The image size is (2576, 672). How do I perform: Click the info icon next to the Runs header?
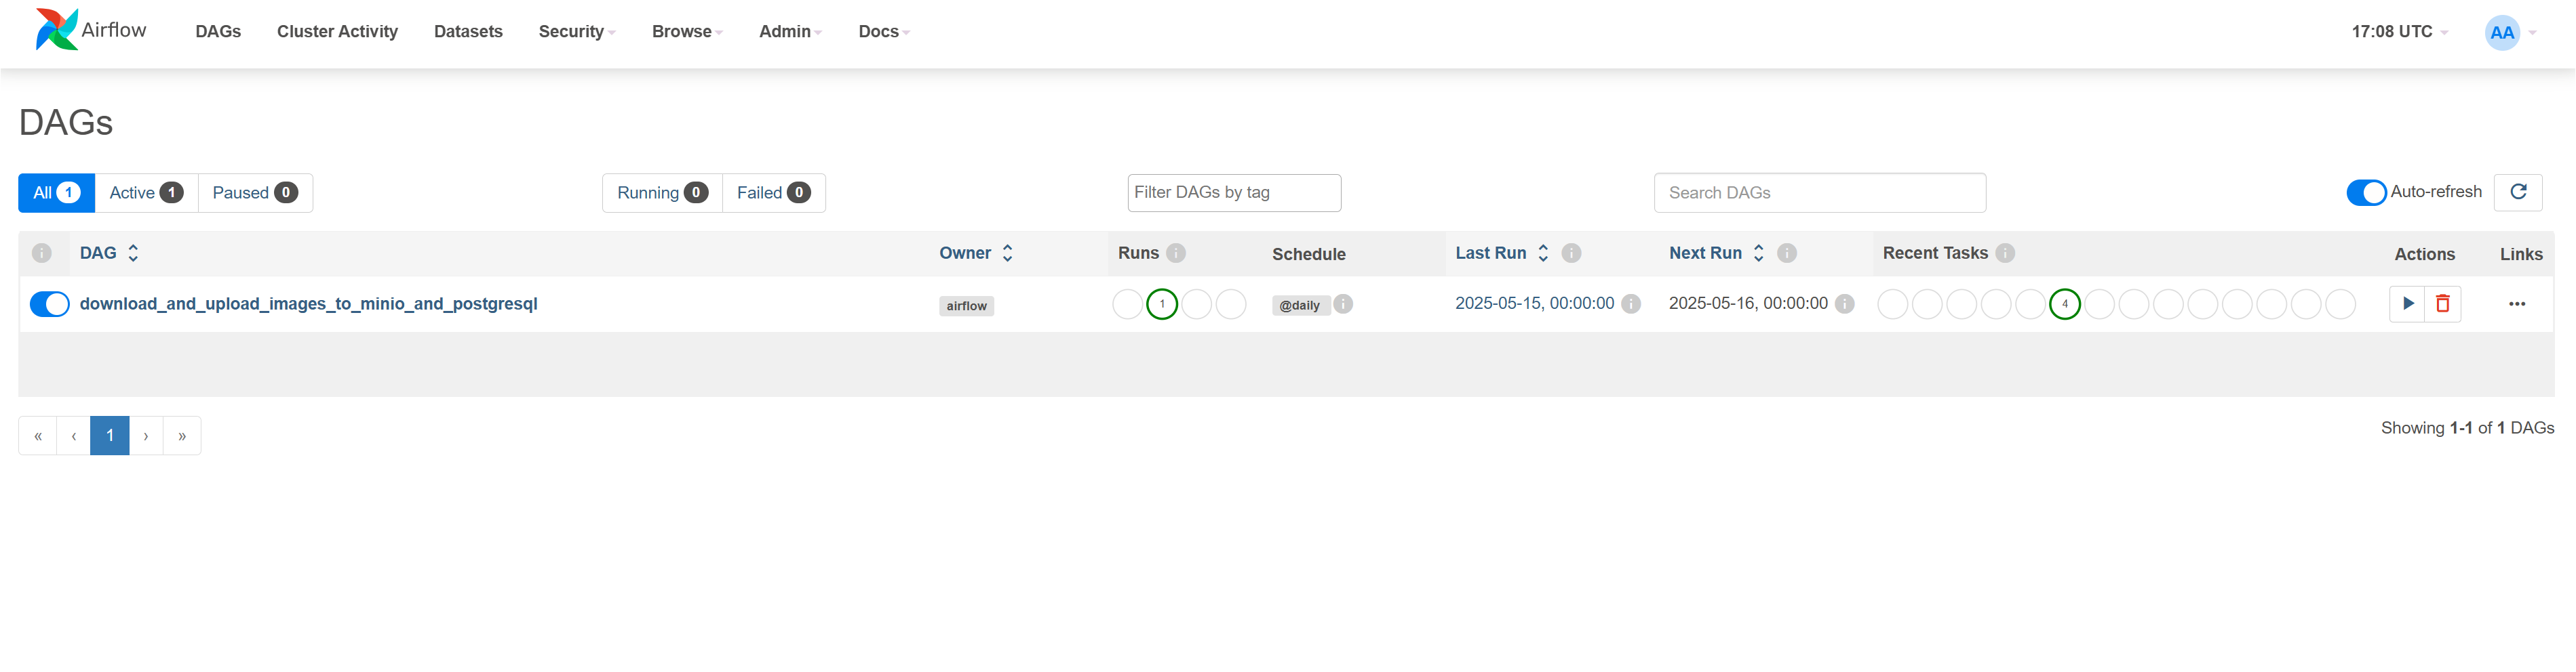coord(1176,253)
